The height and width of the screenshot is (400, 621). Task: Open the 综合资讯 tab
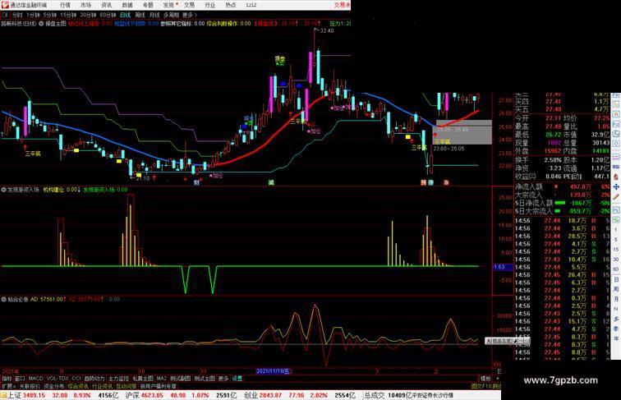point(78,386)
